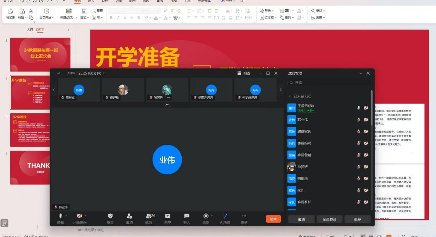
Task: Toggle camera for 王孟丹(我) in member list
Action: (366, 108)
